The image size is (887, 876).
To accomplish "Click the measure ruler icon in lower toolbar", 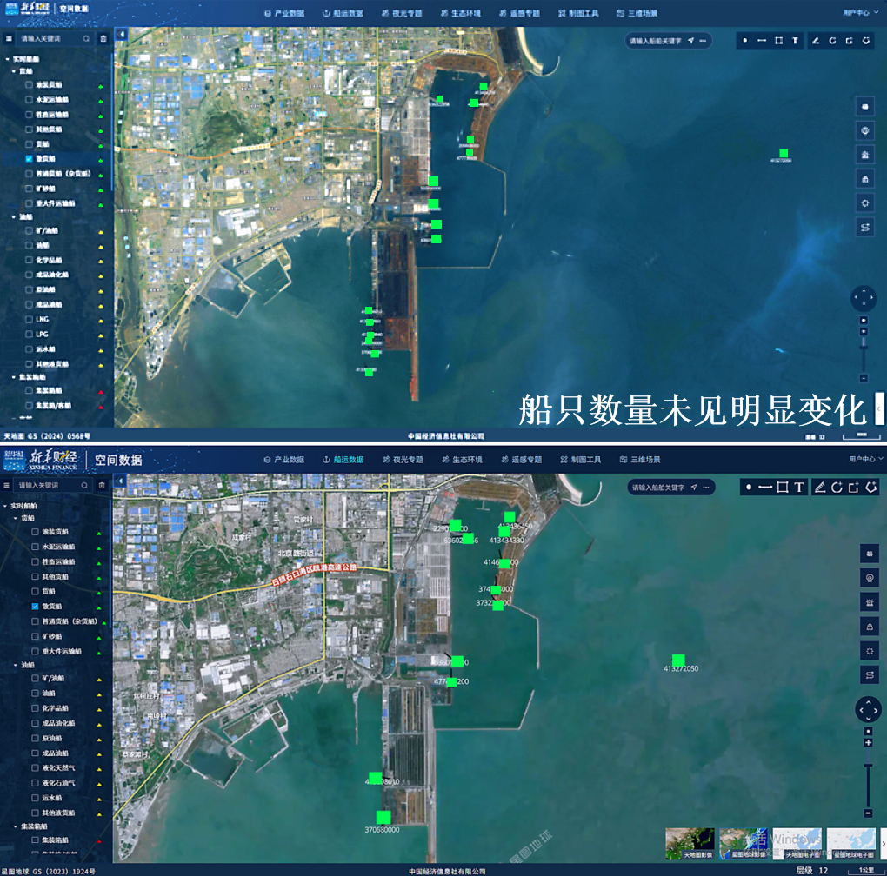I will [x=818, y=487].
